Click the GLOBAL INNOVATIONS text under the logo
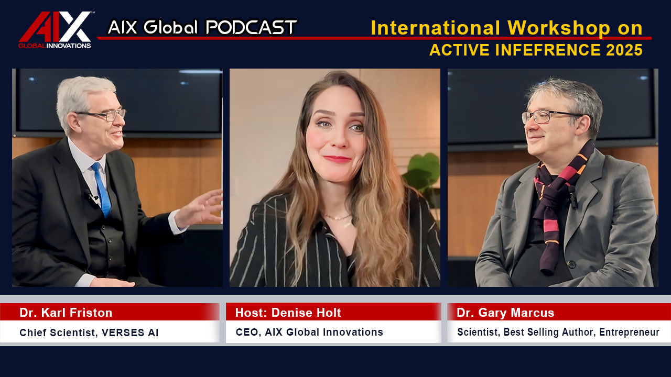 tap(55, 46)
